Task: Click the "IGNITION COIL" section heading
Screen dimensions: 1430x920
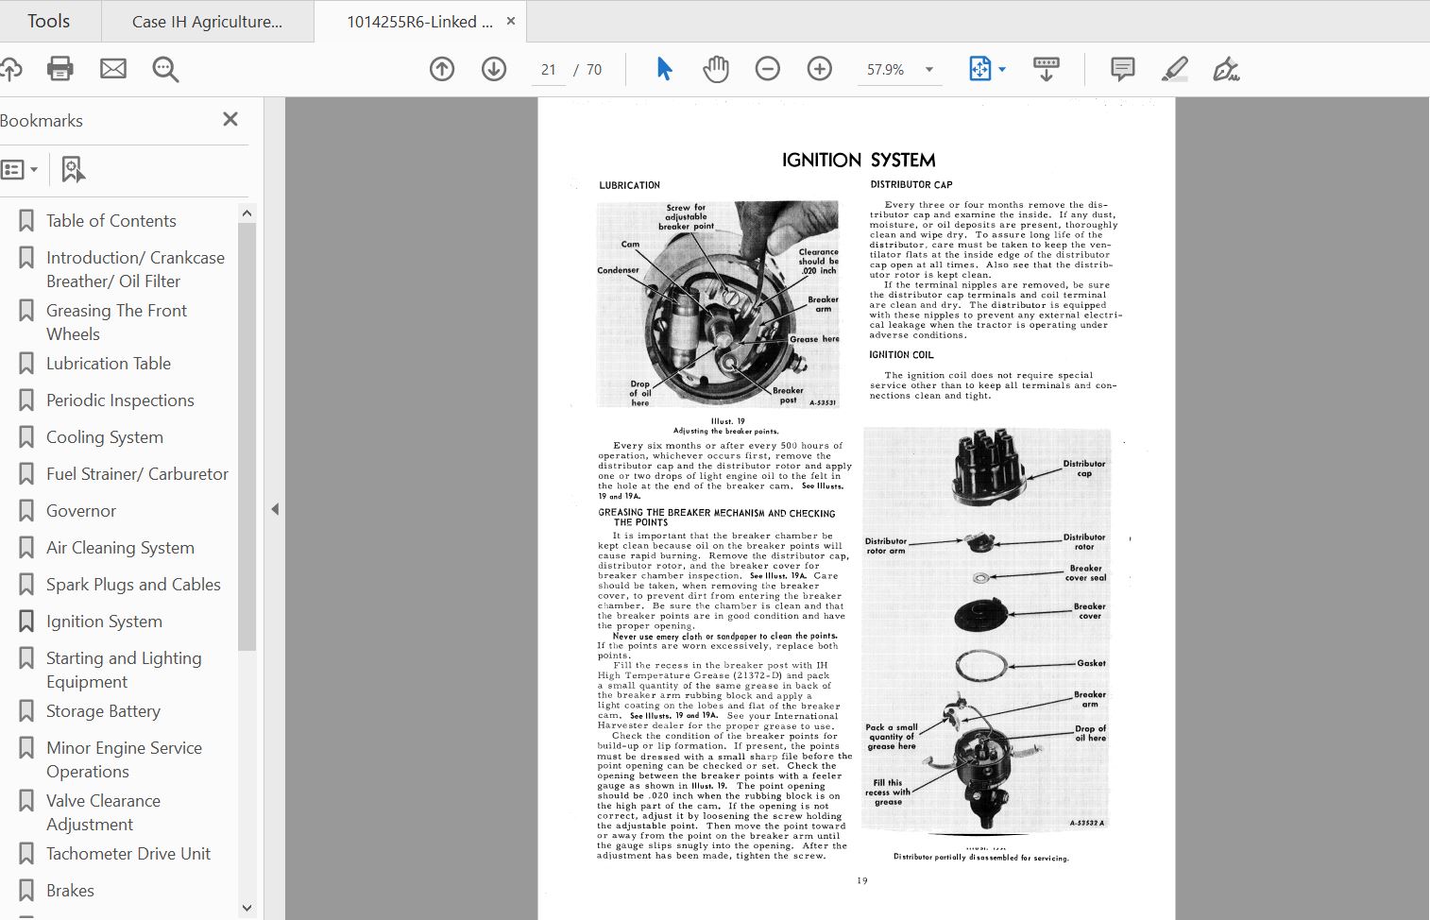Action: click(901, 355)
